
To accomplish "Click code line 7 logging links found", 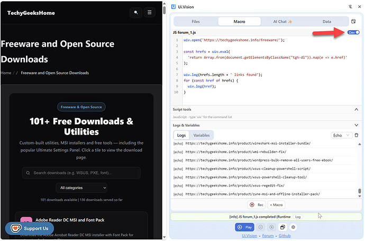I will pyautogui.click(x=223, y=75).
